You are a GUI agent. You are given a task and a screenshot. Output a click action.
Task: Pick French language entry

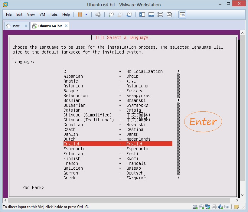[x=118, y=163]
